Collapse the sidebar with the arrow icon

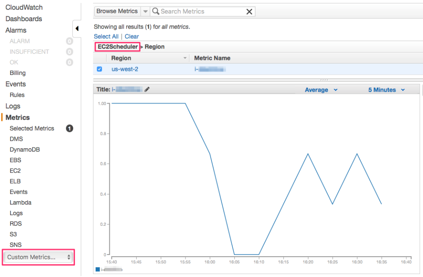[77, 28]
